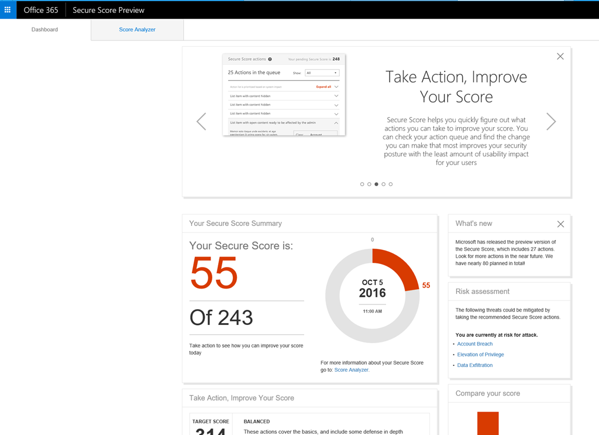Click the red Compare your score bar
599x435 pixels.
tap(487, 423)
